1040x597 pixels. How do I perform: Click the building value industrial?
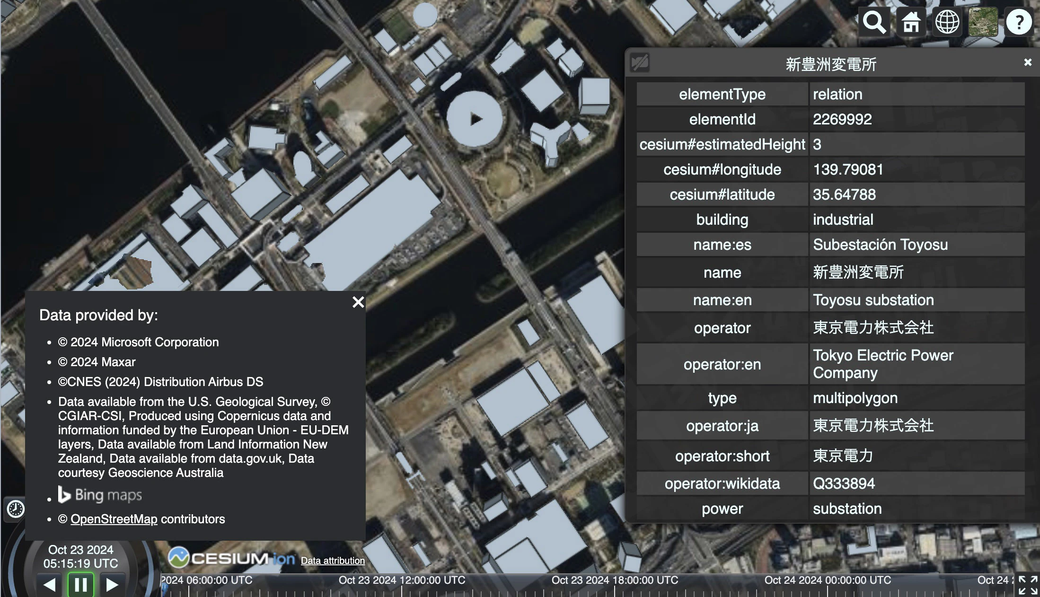[843, 219]
